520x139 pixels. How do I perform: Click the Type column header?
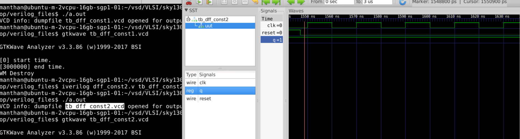(191, 75)
